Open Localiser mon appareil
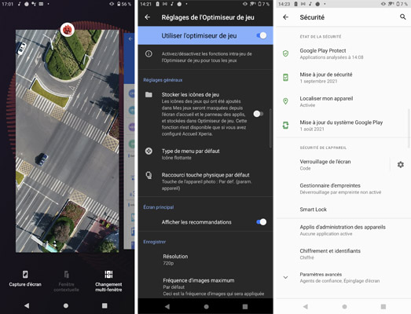Screen dimensions: 411x314 [343, 101]
